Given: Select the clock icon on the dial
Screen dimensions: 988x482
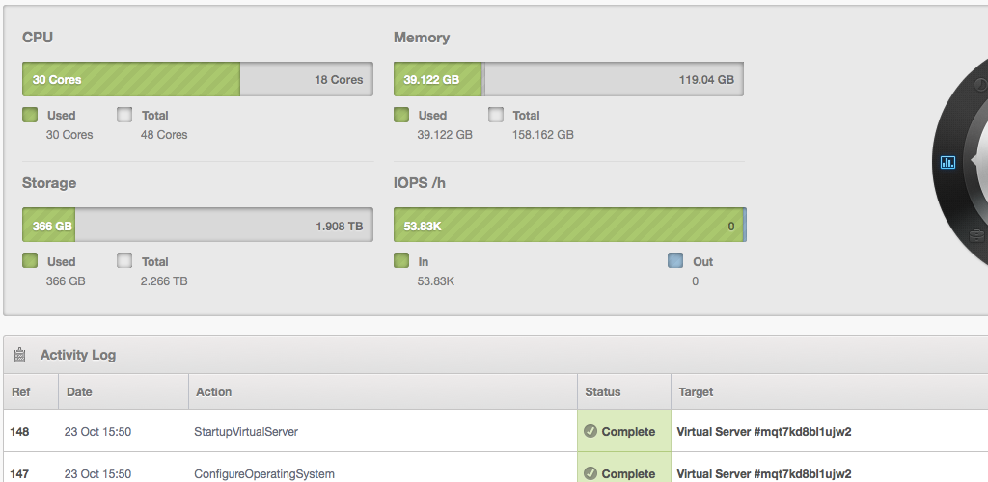Looking at the screenshot, I should (x=981, y=85).
